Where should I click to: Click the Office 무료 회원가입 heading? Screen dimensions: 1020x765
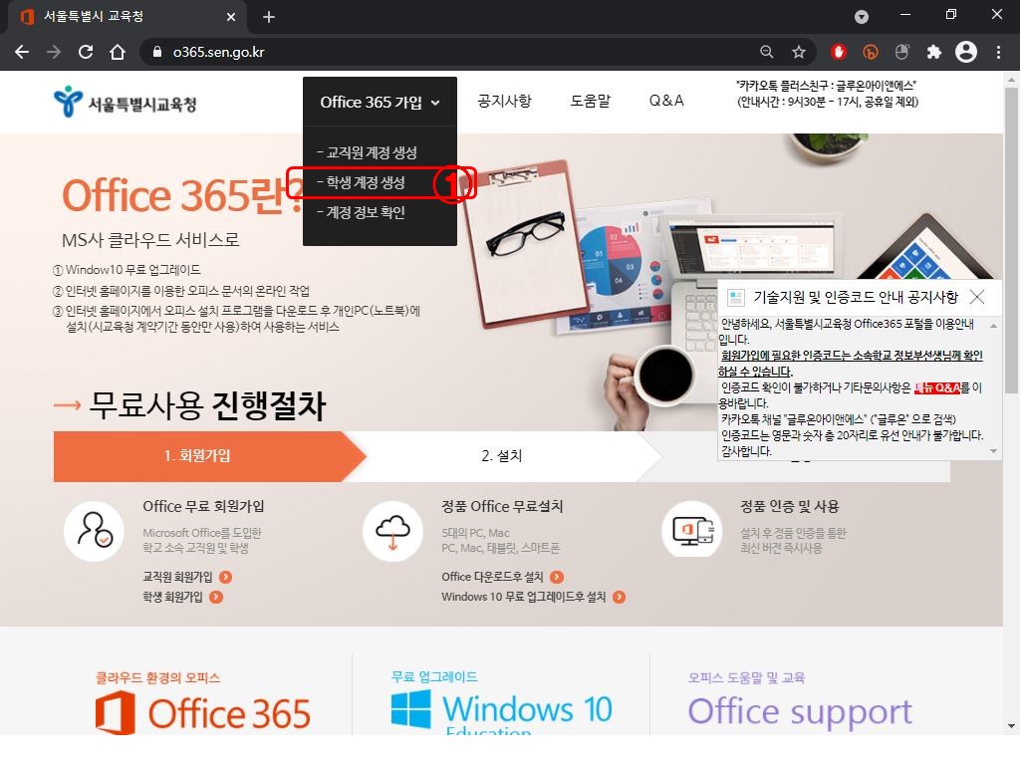pyautogui.click(x=203, y=506)
